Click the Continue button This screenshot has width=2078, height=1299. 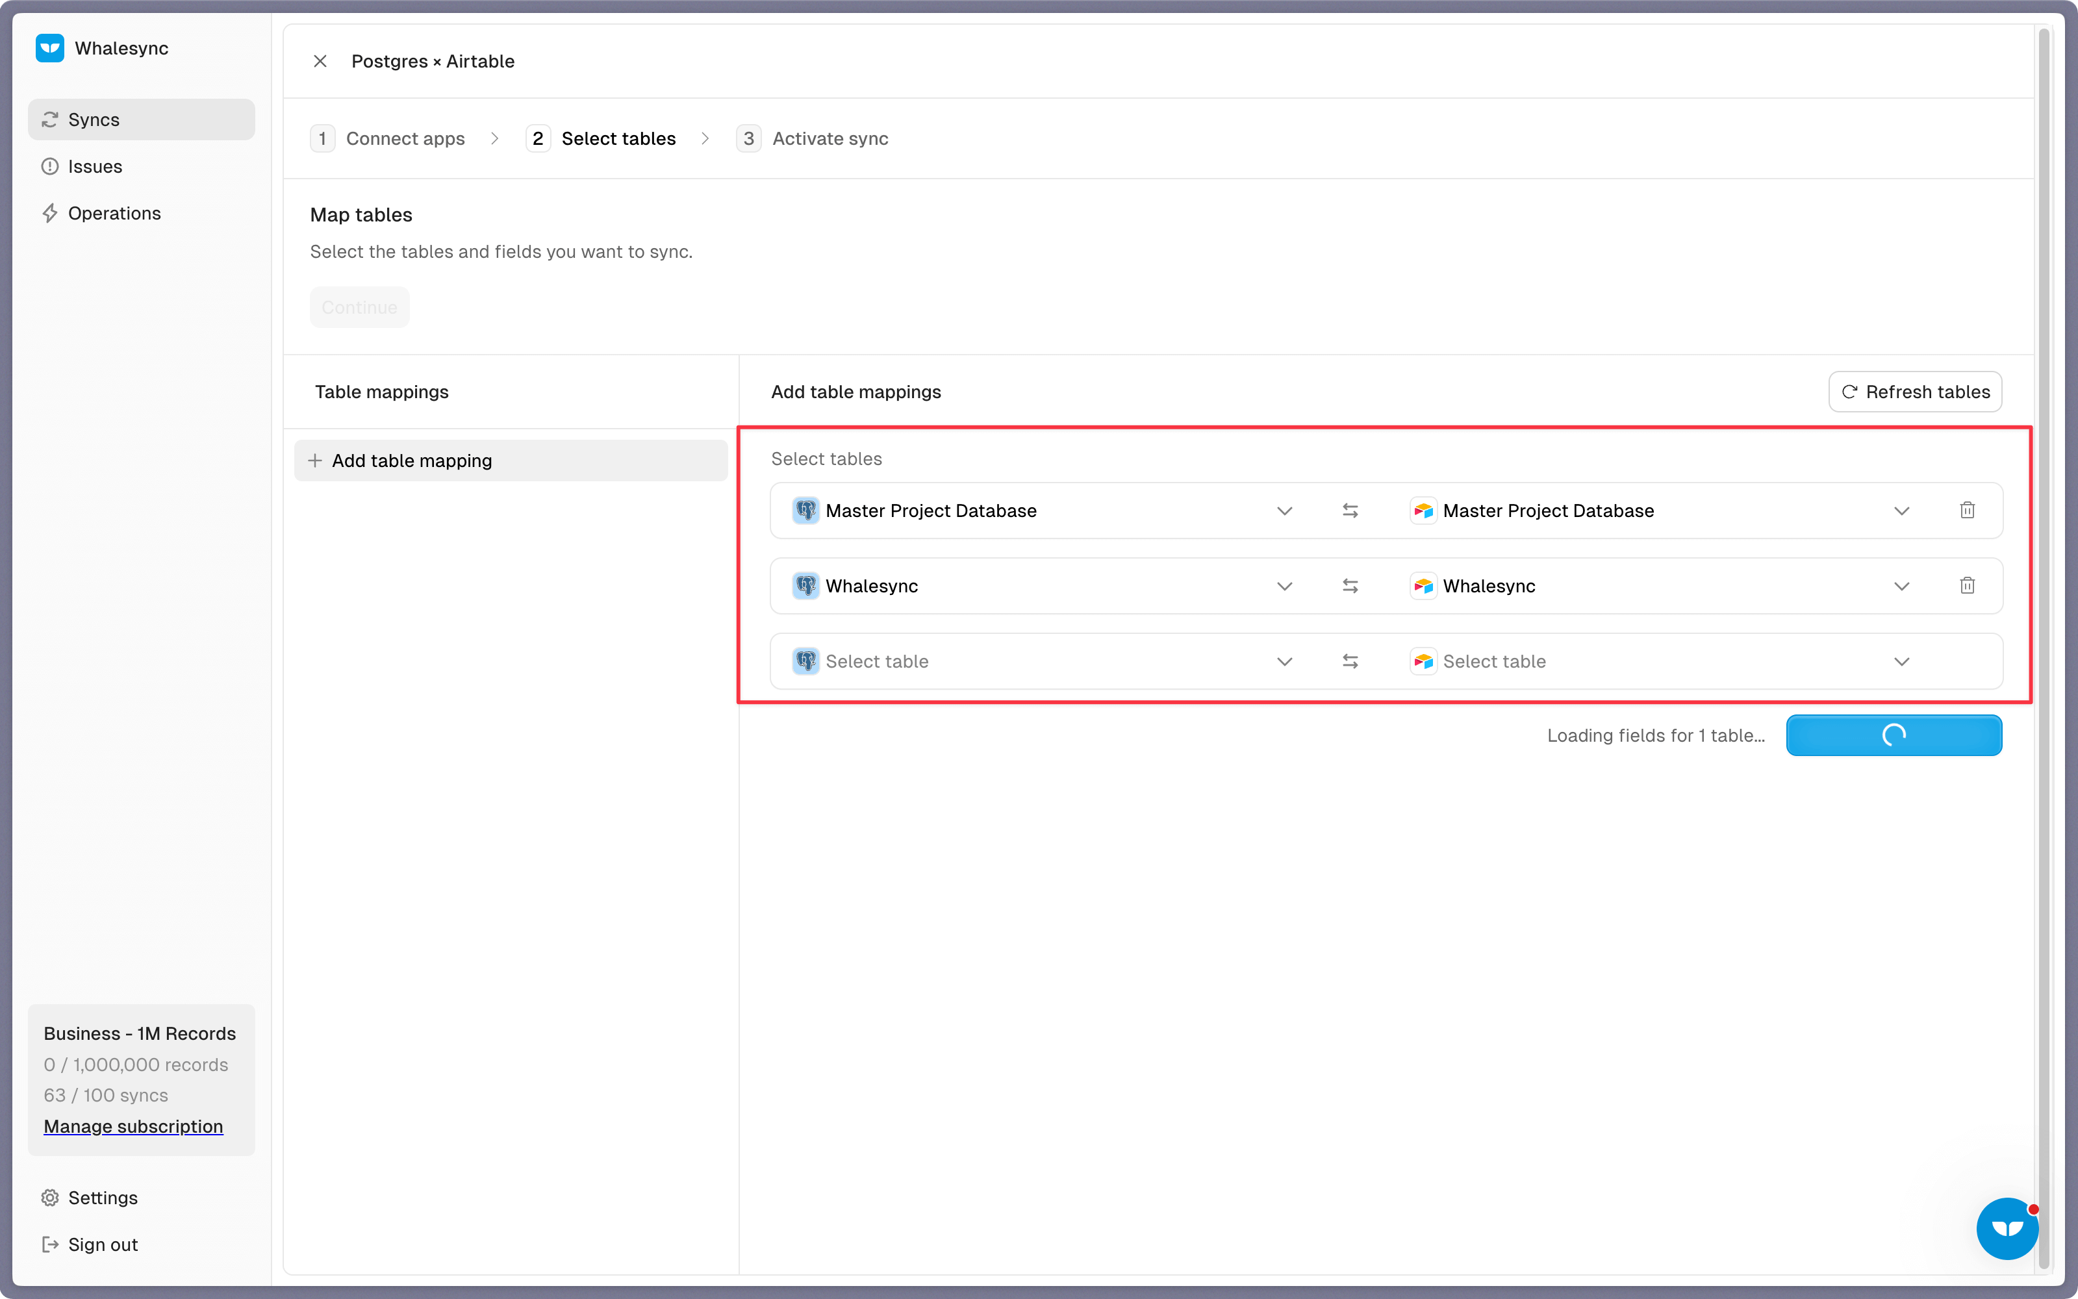[360, 307]
